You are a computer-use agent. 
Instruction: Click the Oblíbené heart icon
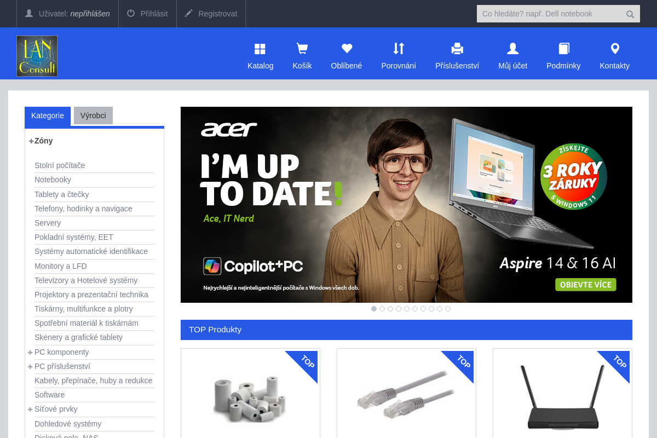pyautogui.click(x=347, y=49)
